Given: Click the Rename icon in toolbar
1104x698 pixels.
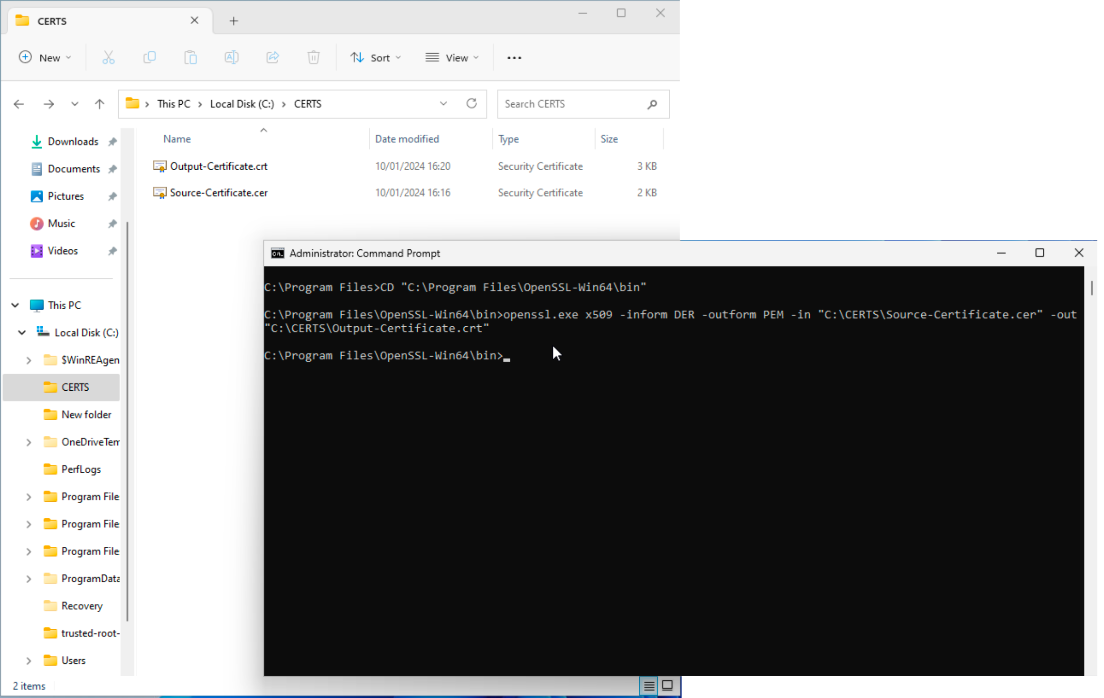Looking at the screenshot, I should pos(231,58).
